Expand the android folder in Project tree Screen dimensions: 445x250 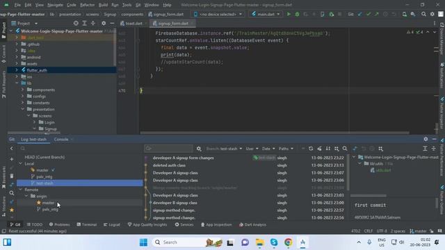click(x=17, y=57)
